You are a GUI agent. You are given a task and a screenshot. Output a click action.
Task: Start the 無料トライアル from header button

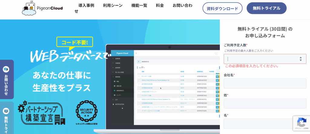coord(266,8)
